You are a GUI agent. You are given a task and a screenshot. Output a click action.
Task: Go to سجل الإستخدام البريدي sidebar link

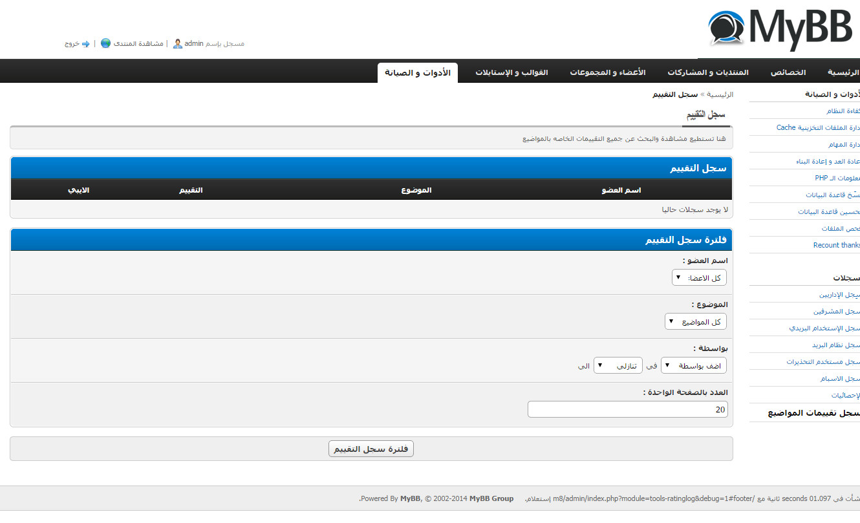(x=824, y=328)
